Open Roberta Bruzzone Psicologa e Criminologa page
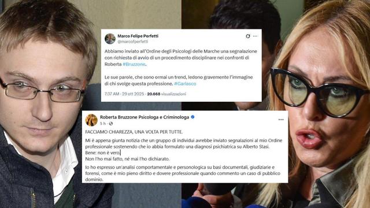The height and width of the screenshot is (208, 370). click(x=145, y=117)
